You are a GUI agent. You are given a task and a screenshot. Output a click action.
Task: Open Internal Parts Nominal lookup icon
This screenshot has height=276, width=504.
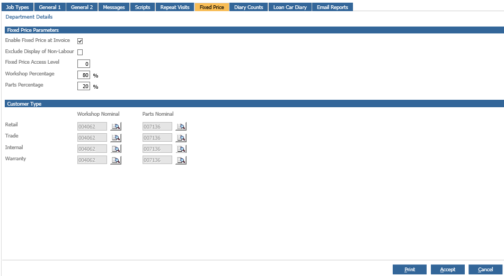(181, 149)
